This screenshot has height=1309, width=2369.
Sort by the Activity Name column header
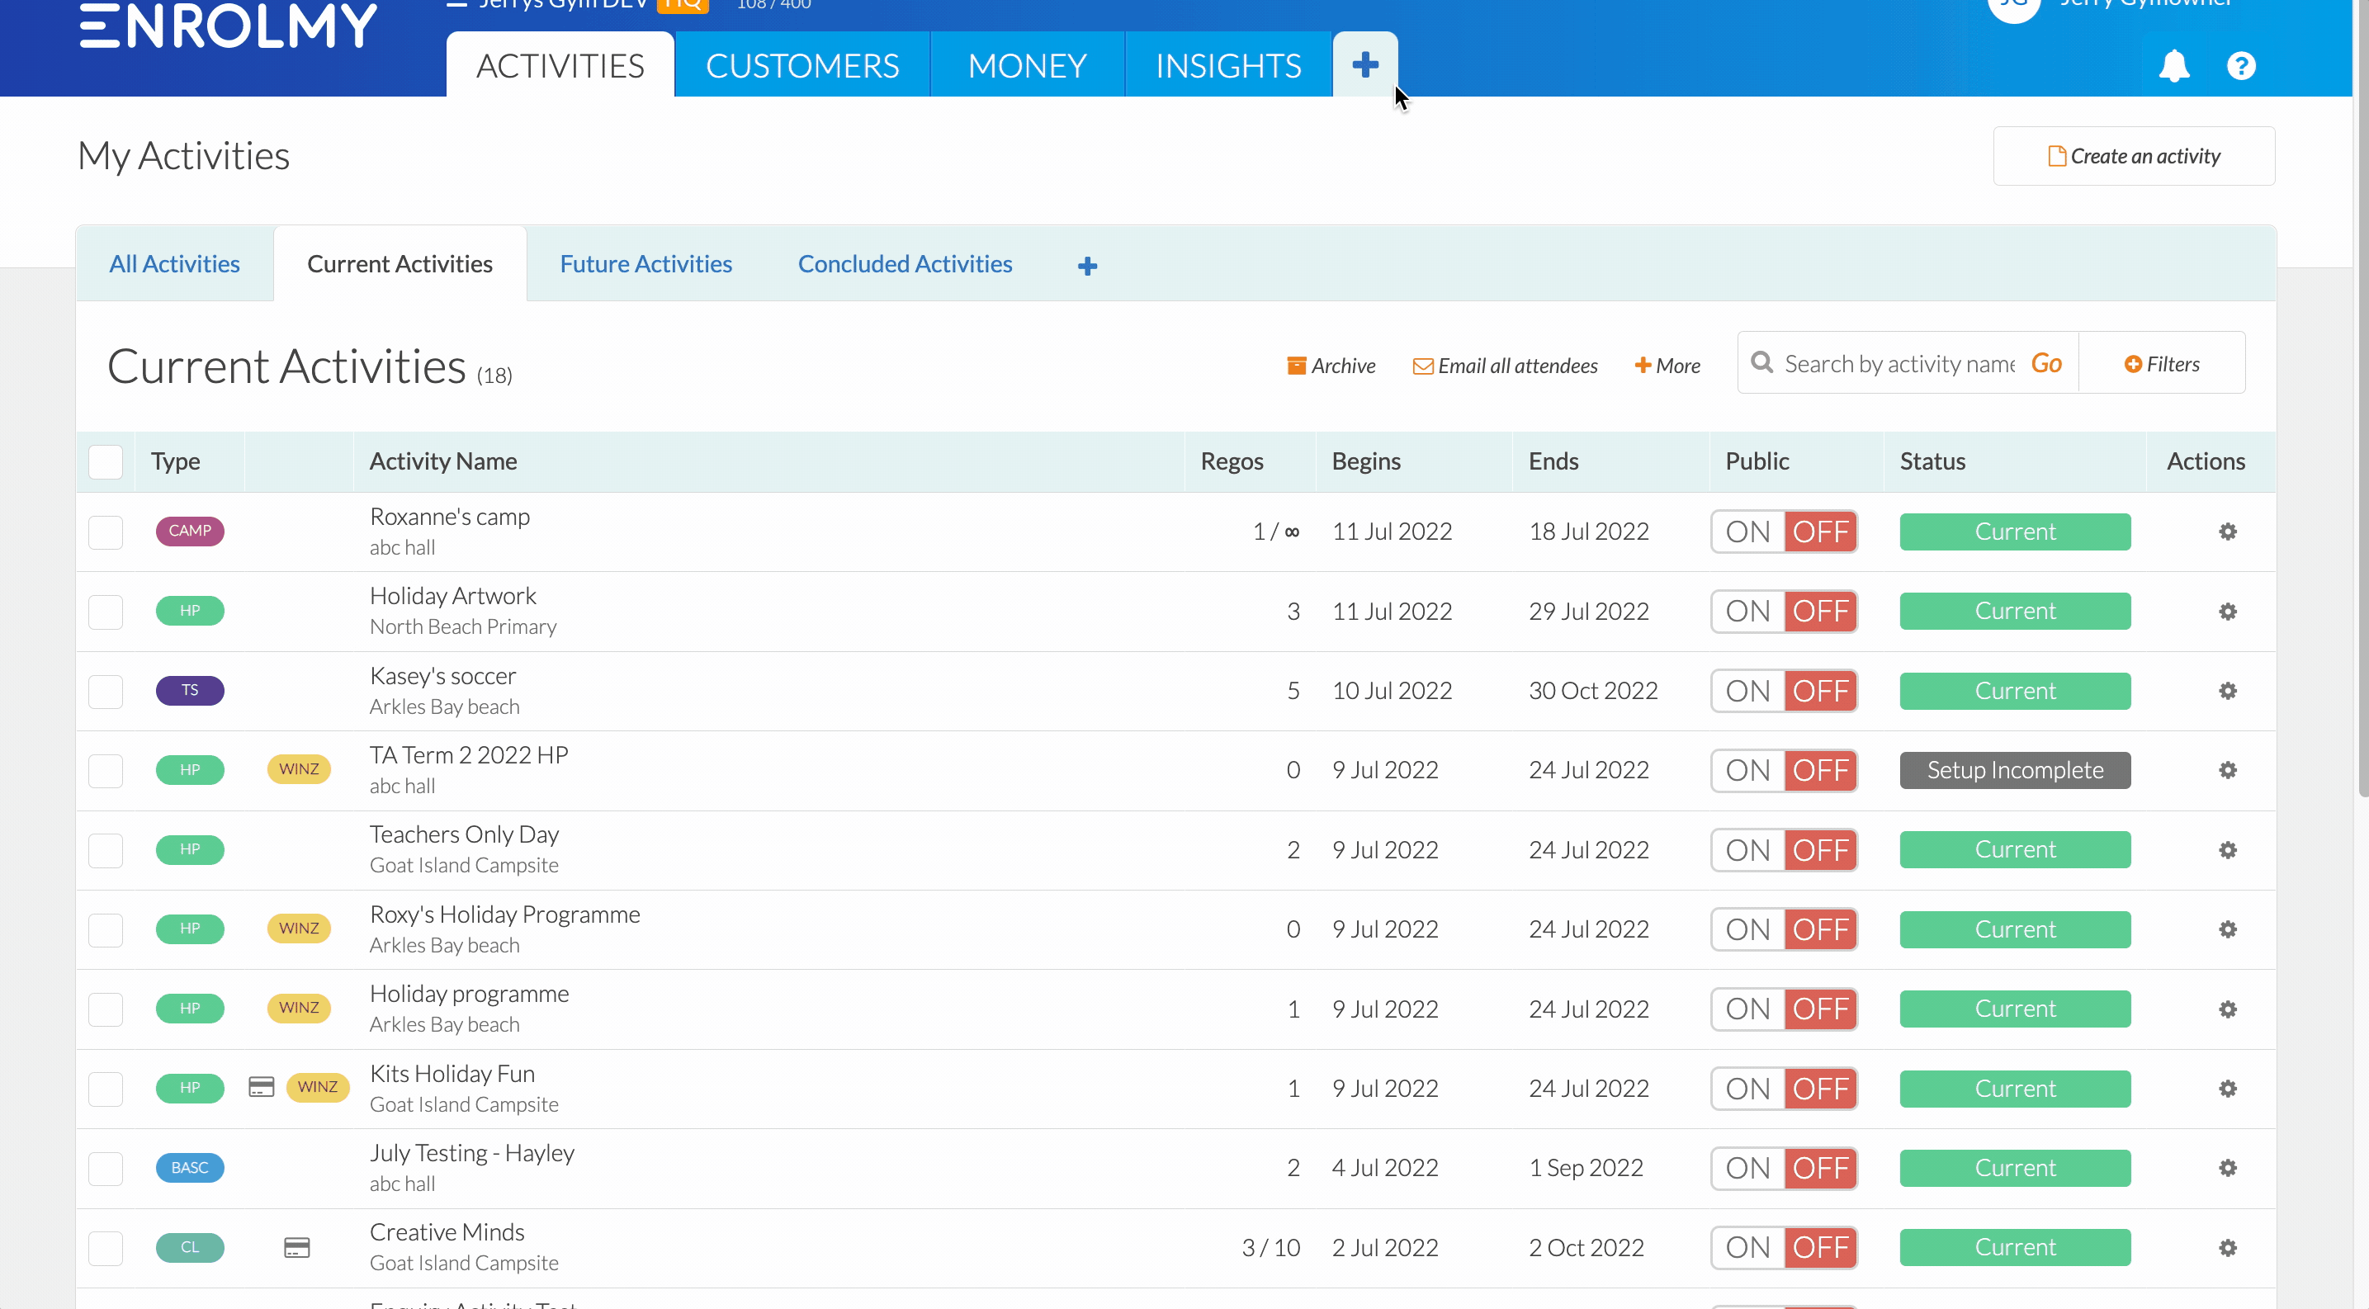coord(443,461)
